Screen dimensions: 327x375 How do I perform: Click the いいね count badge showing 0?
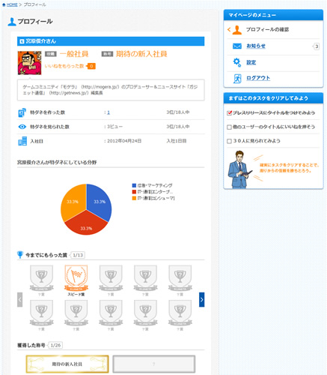91,66
